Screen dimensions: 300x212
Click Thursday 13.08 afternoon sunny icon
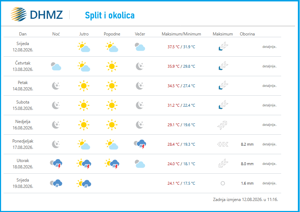coord(112,66)
